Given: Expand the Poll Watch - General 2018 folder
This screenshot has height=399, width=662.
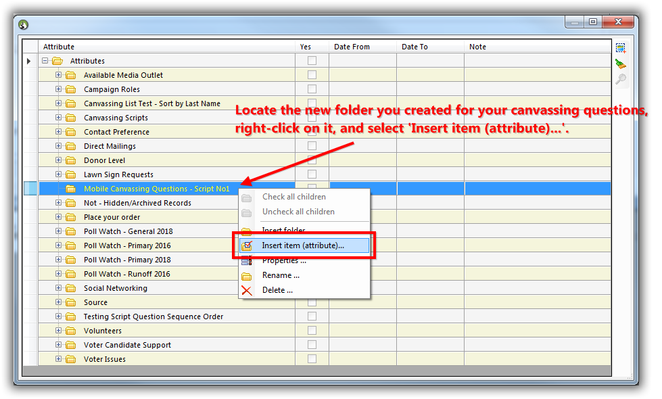Looking at the screenshot, I should (x=59, y=231).
